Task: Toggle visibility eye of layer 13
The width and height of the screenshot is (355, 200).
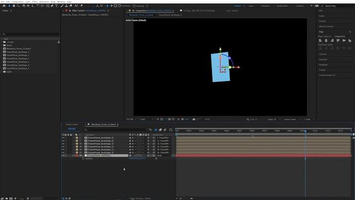Action: [x=63, y=144]
